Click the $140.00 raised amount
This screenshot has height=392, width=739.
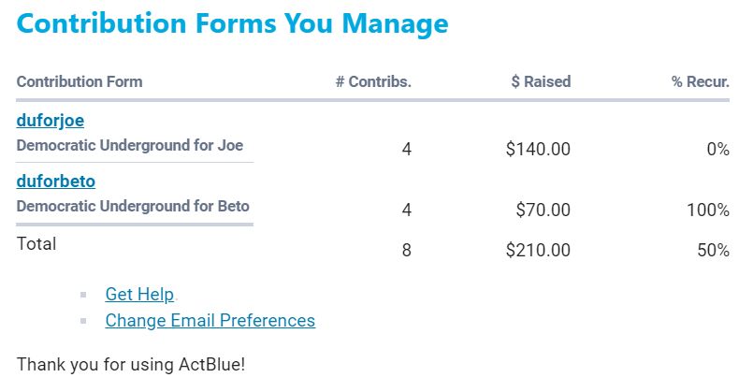pos(537,149)
